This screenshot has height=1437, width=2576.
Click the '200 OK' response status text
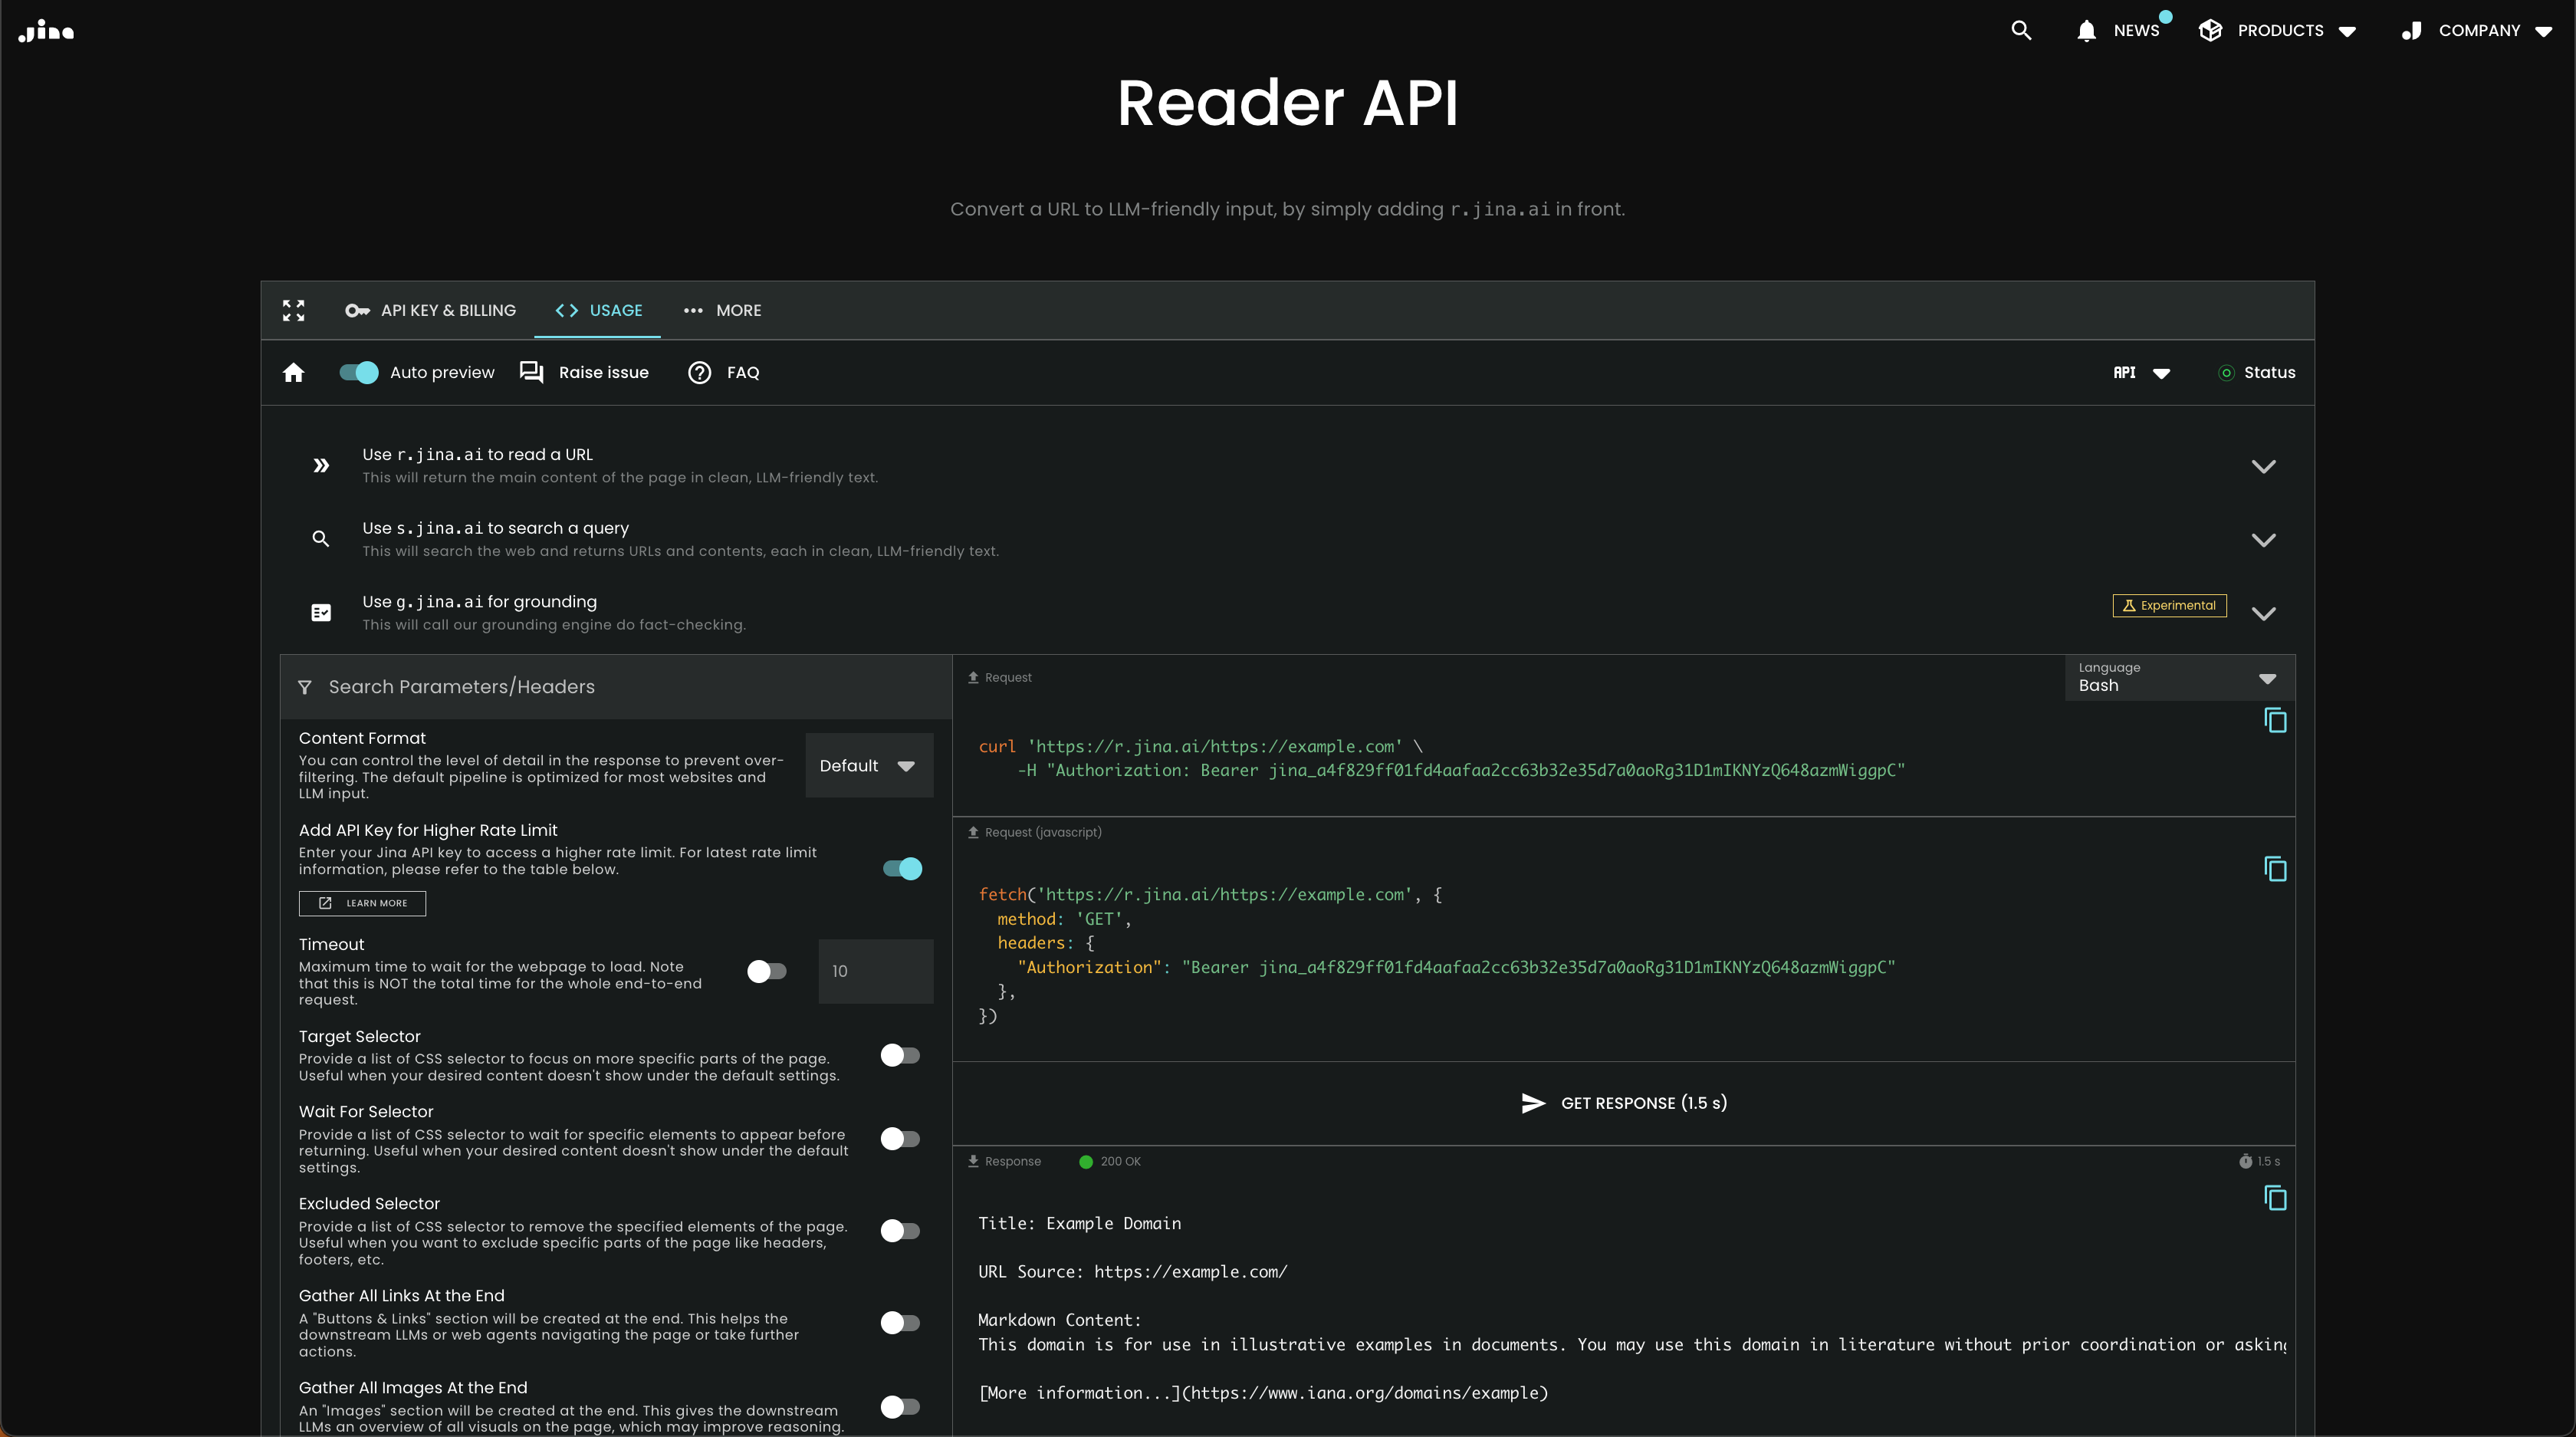1120,1161
